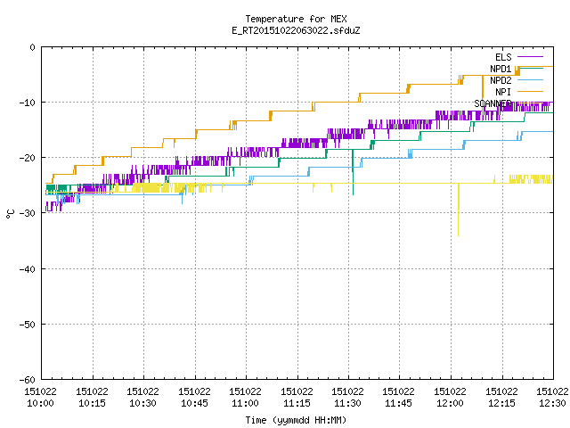This screenshot has height=428, width=570.
Task: Click the 'Time (yymmdd HH:MM)' axis title
Action: (296, 420)
